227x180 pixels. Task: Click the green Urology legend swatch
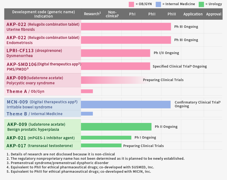[201, 4]
